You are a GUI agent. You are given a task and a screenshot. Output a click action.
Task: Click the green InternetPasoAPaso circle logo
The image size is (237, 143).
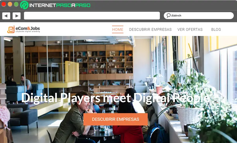tap(24, 5)
